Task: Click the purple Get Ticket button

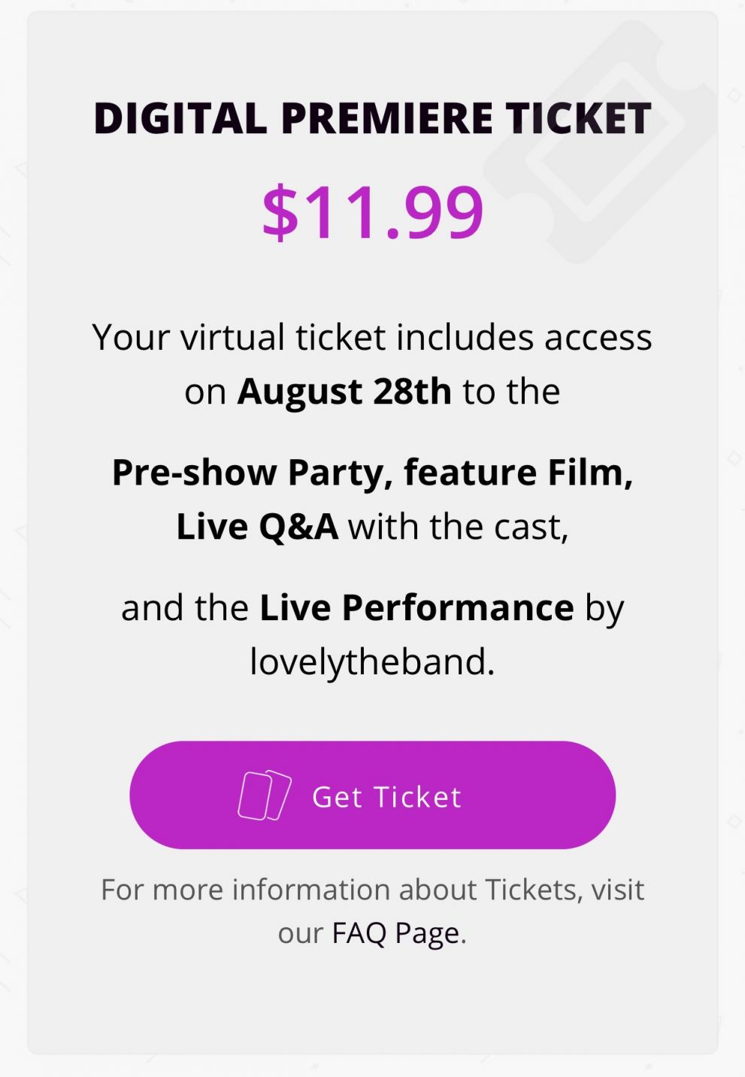Action: tap(372, 795)
